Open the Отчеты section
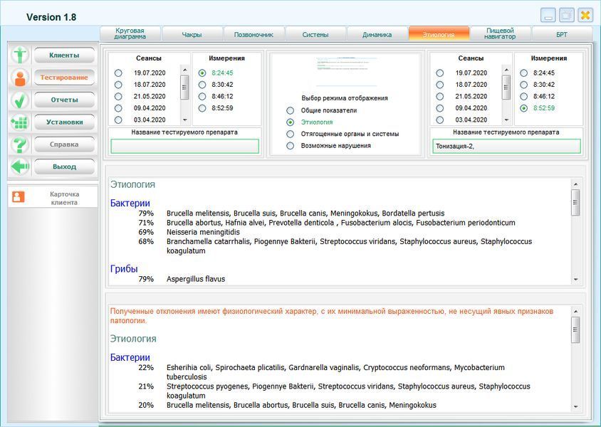Viewport: 601px width, 427px height. click(64, 100)
